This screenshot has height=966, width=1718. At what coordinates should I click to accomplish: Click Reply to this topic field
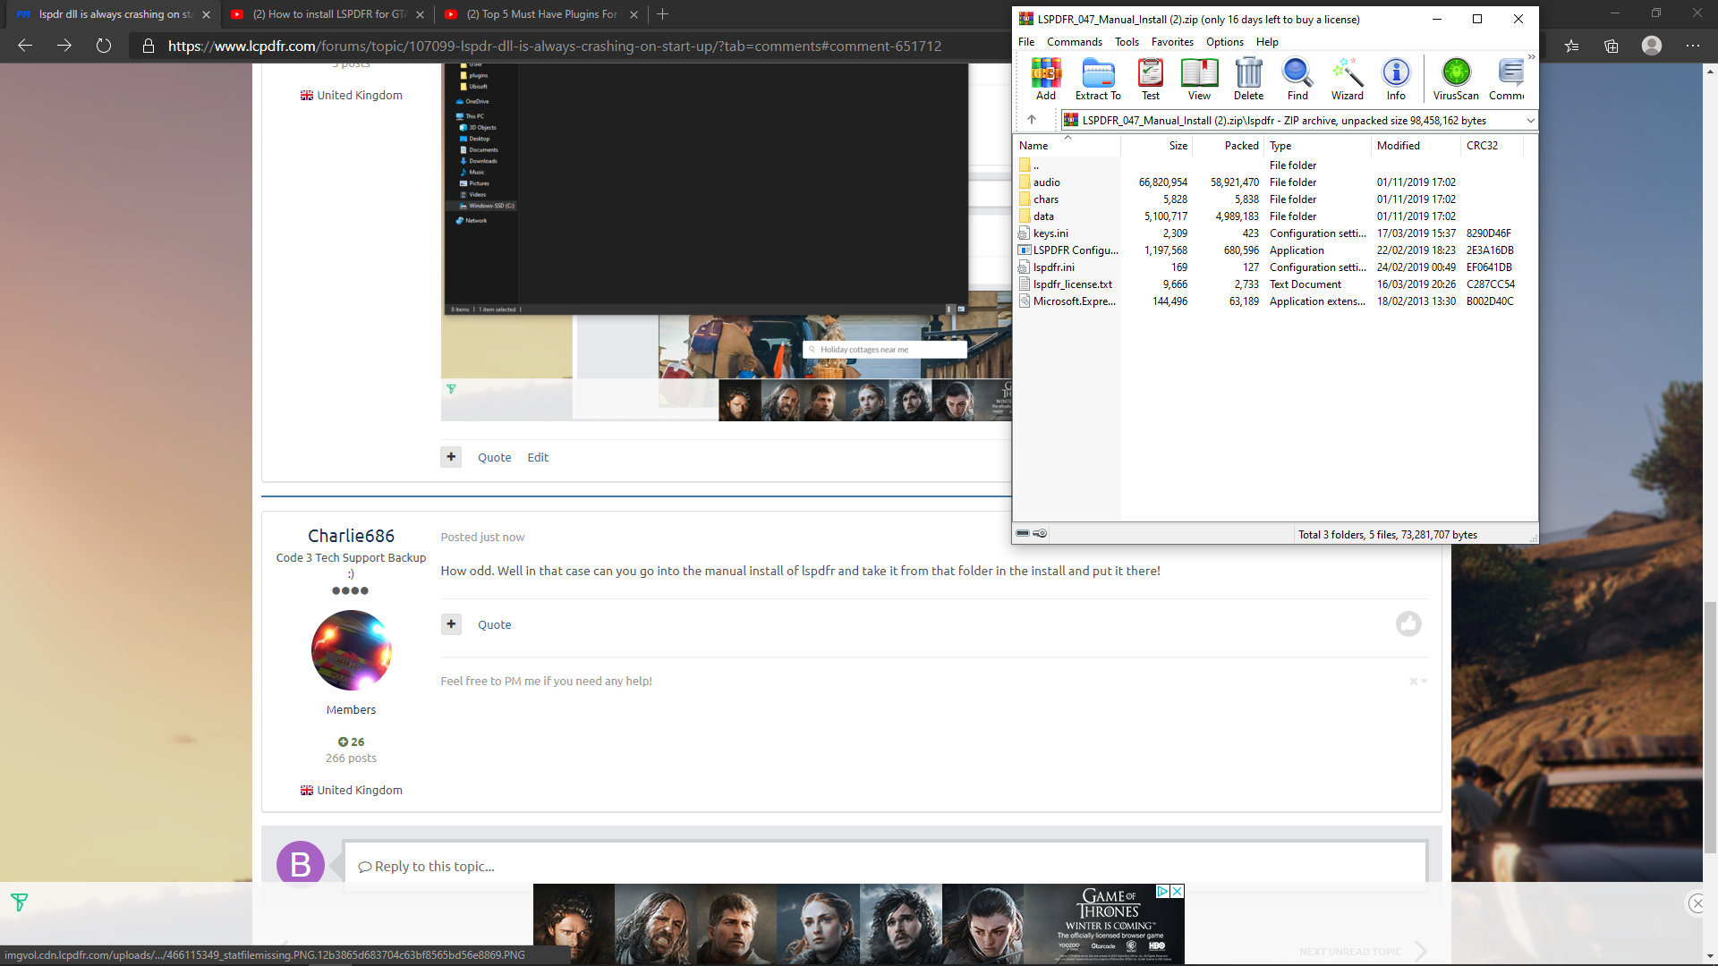tap(884, 866)
